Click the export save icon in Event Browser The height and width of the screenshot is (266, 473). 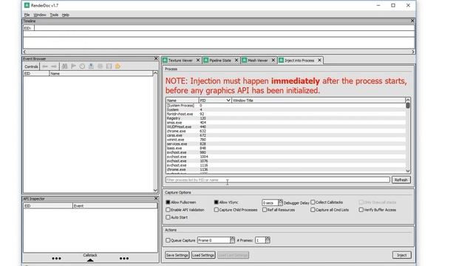pos(91,66)
